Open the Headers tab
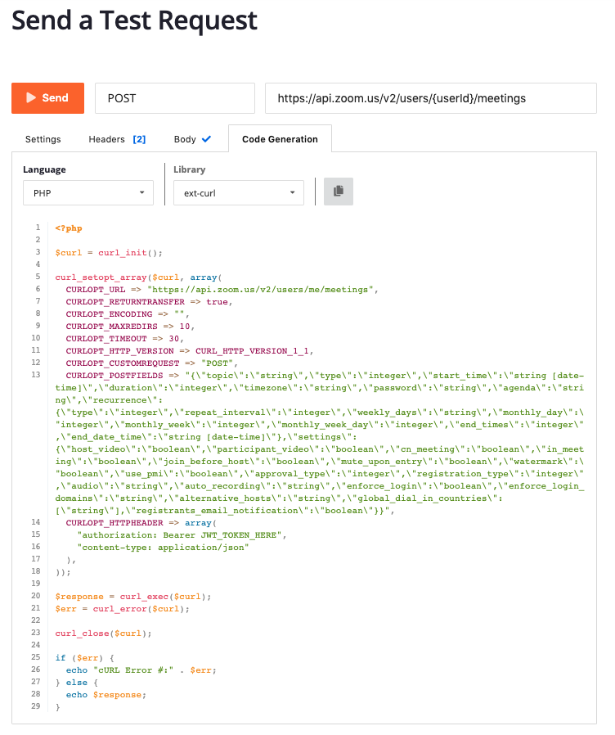Image resolution: width=615 pixels, height=735 pixels. pyautogui.click(x=107, y=139)
